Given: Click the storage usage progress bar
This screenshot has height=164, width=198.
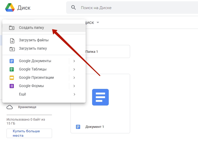Looking at the screenshot, I should (x=29, y=115).
